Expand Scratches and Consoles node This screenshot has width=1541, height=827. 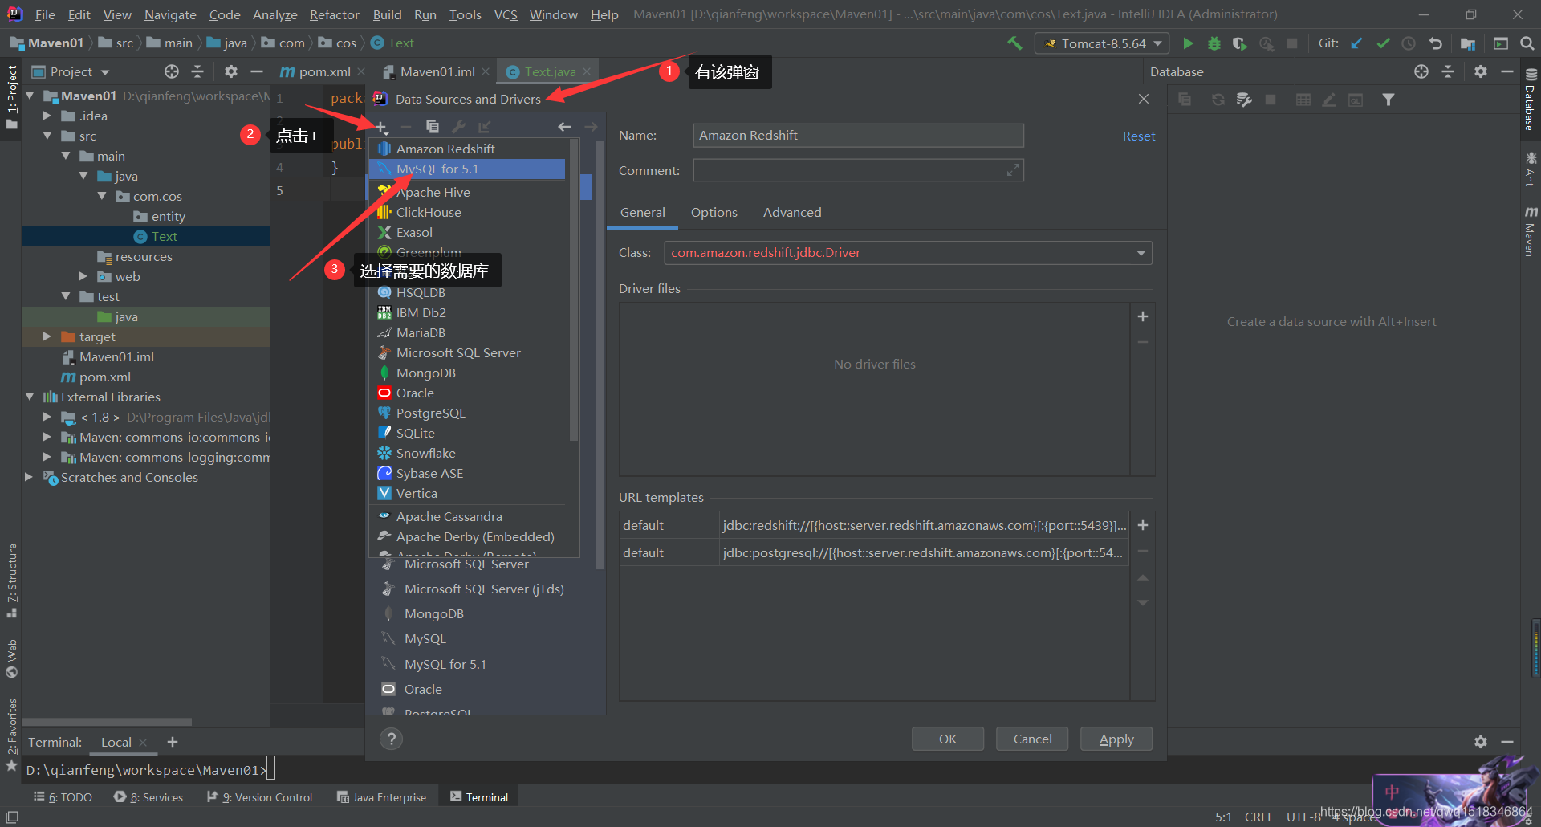pyautogui.click(x=30, y=477)
